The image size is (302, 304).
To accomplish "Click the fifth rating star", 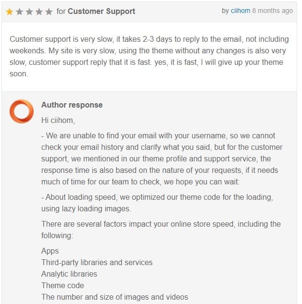I will (49, 12).
